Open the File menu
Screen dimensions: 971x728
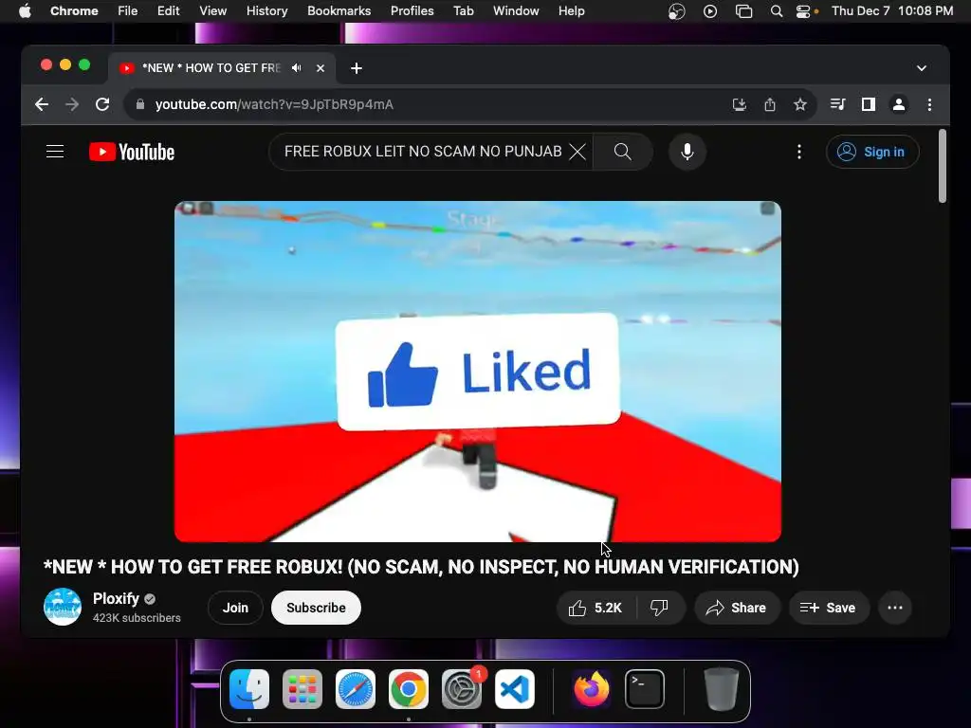coord(128,11)
